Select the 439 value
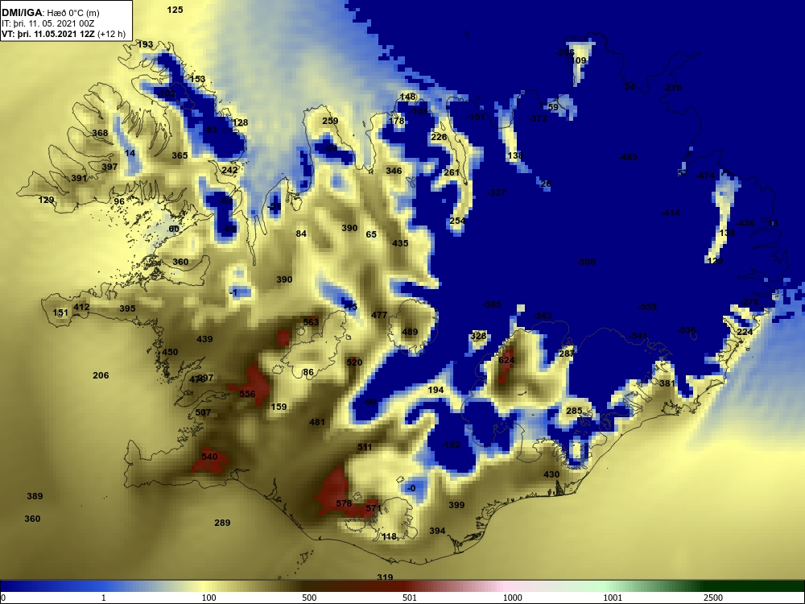 click(204, 339)
